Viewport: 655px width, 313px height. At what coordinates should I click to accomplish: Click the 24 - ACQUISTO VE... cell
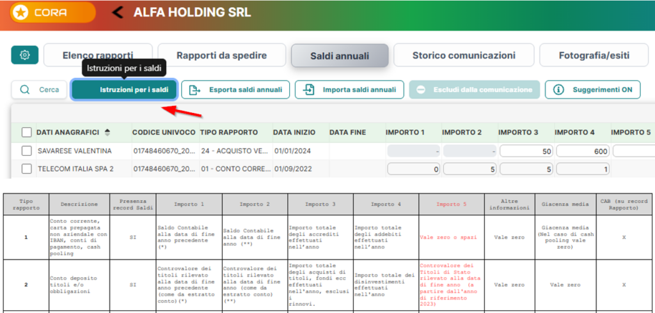coord(234,151)
